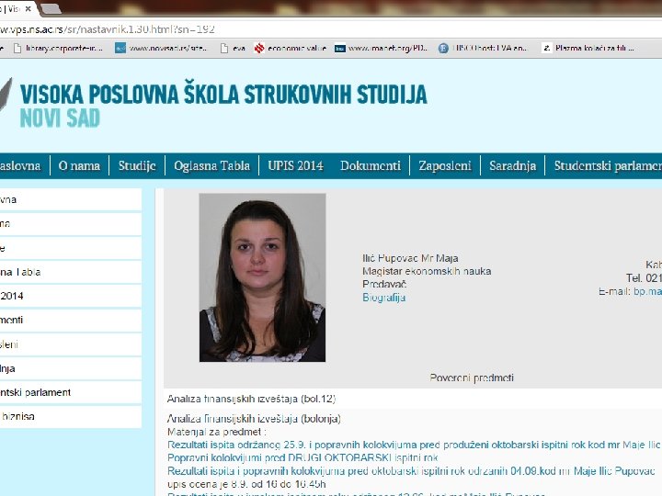Click the Materijal za predmet label
Viewport: 662px width, 496px height.
pos(217,432)
